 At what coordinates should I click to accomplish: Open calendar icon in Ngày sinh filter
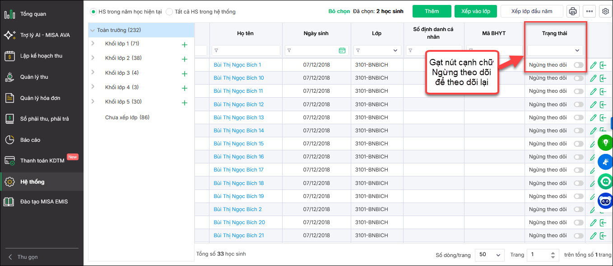tap(342, 50)
